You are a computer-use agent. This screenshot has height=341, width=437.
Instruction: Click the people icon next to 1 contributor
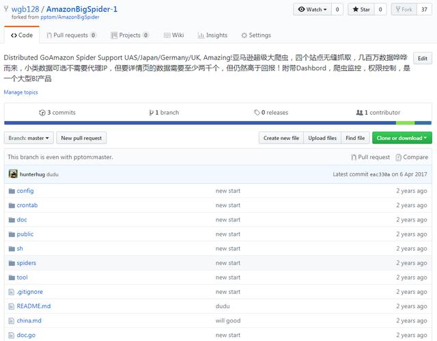click(360, 113)
